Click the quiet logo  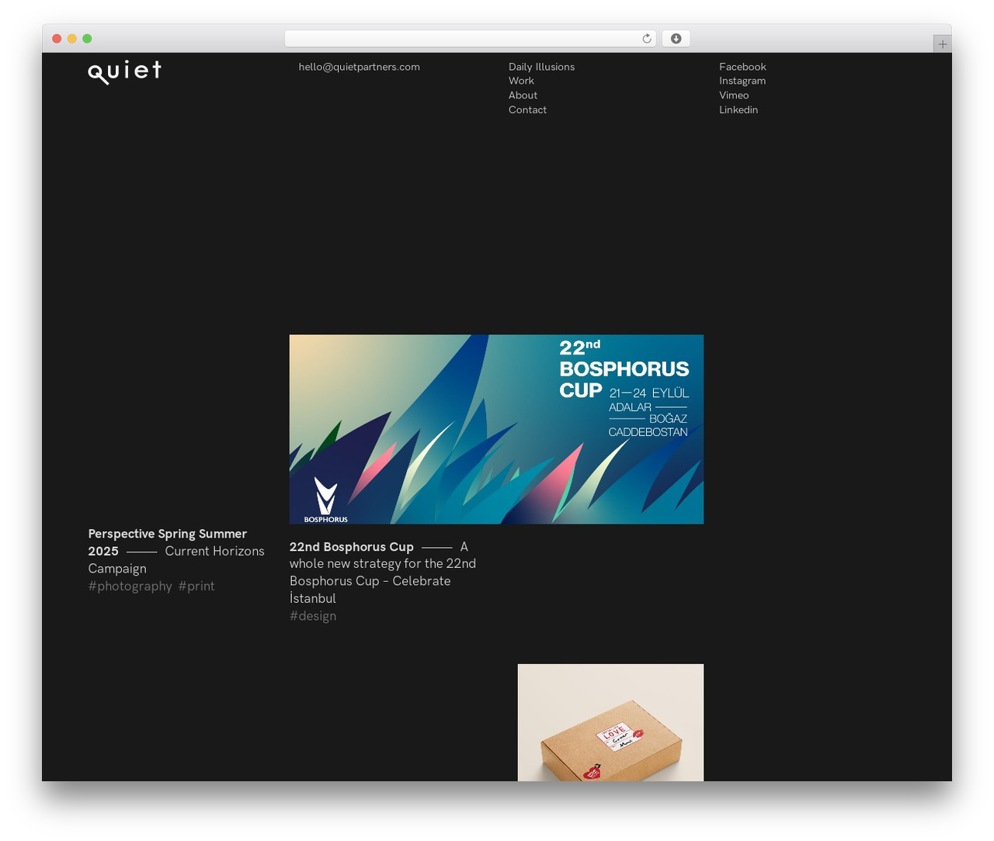(125, 71)
